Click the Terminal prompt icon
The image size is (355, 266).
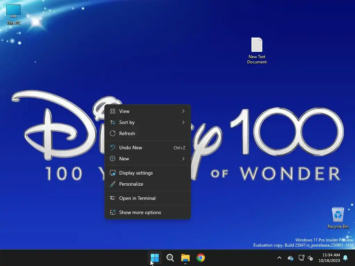(x=113, y=198)
